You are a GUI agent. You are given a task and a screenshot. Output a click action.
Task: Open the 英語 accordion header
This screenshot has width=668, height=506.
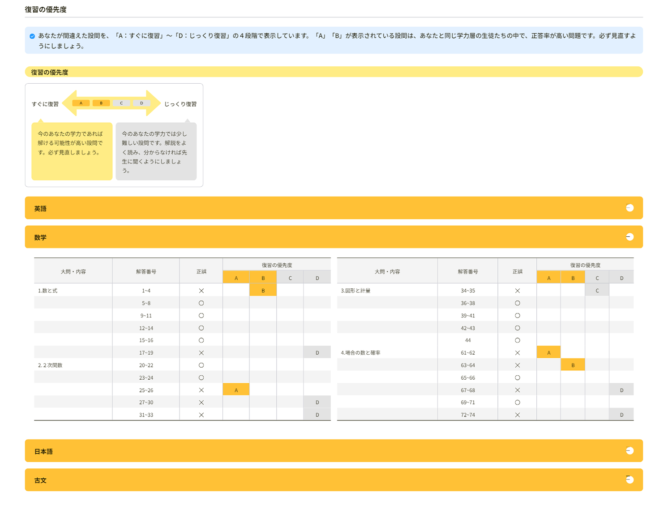click(x=313, y=208)
